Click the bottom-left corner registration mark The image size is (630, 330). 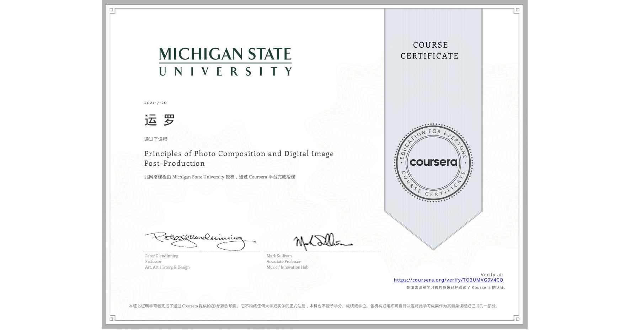[x=112, y=320]
